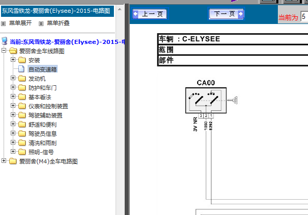Expand the 发动机 folder
The image size is (308, 215).
(x=13, y=78)
